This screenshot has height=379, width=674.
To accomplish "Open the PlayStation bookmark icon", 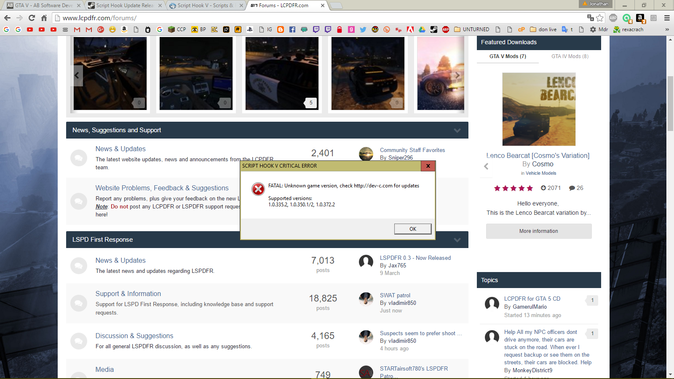I will 250,29.
